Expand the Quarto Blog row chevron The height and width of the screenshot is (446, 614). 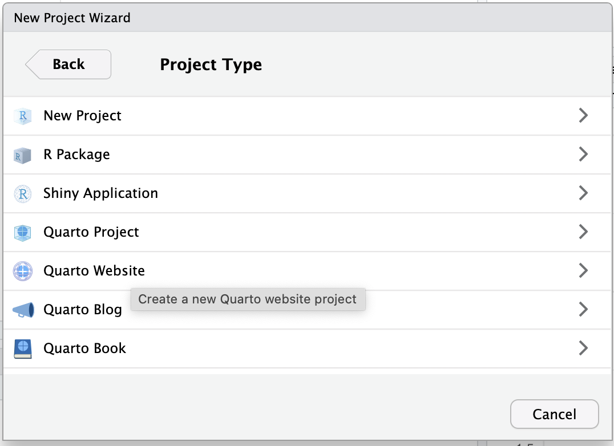point(583,310)
